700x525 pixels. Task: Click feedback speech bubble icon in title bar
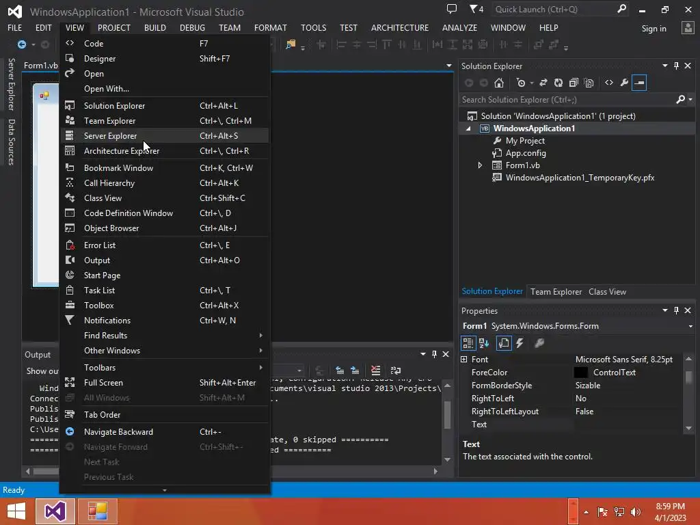tap(452, 8)
